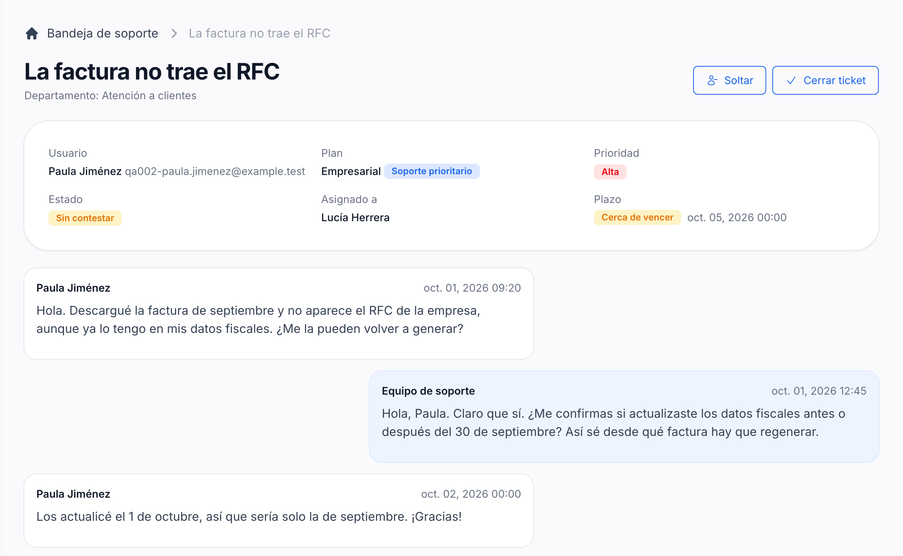Click the Soltar button
The width and height of the screenshot is (903, 556).
click(x=730, y=80)
